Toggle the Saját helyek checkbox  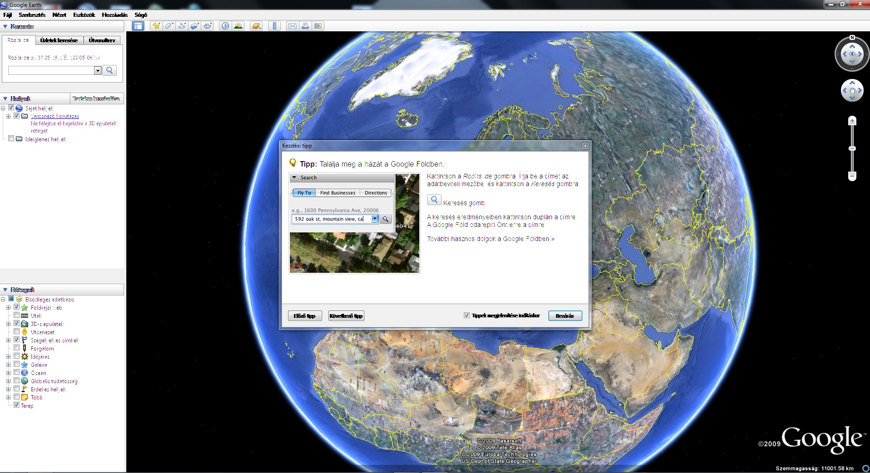click(11, 108)
